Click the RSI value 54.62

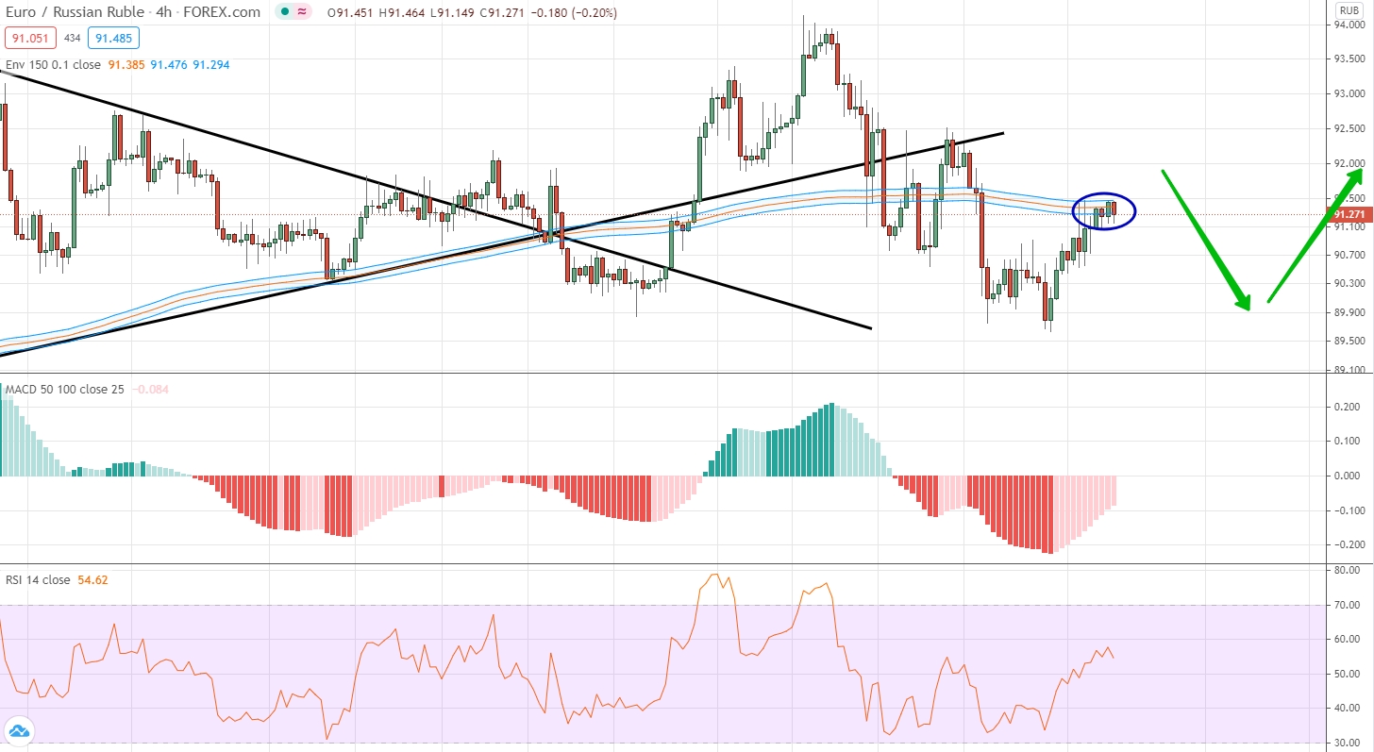tap(92, 579)
